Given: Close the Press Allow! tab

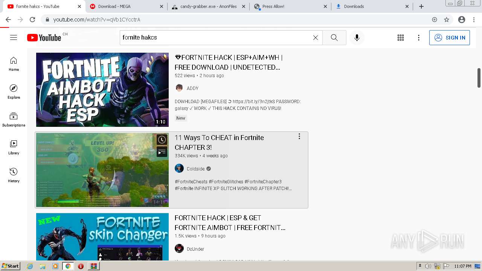Looking at the screenshot, I should 326,6.
